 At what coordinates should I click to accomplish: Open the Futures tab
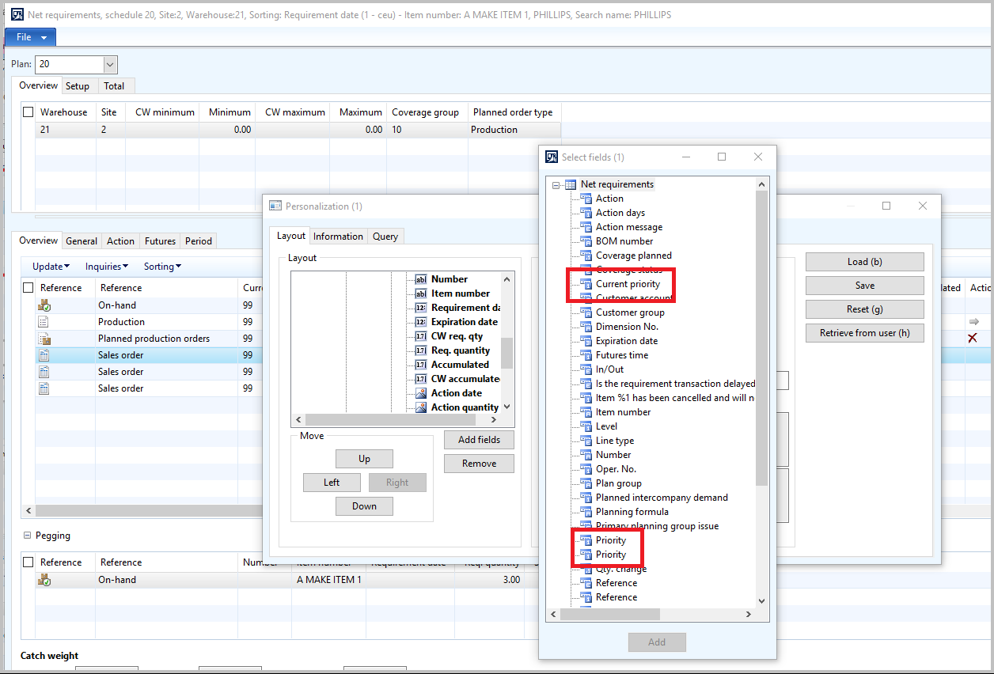tap(160, 241)
